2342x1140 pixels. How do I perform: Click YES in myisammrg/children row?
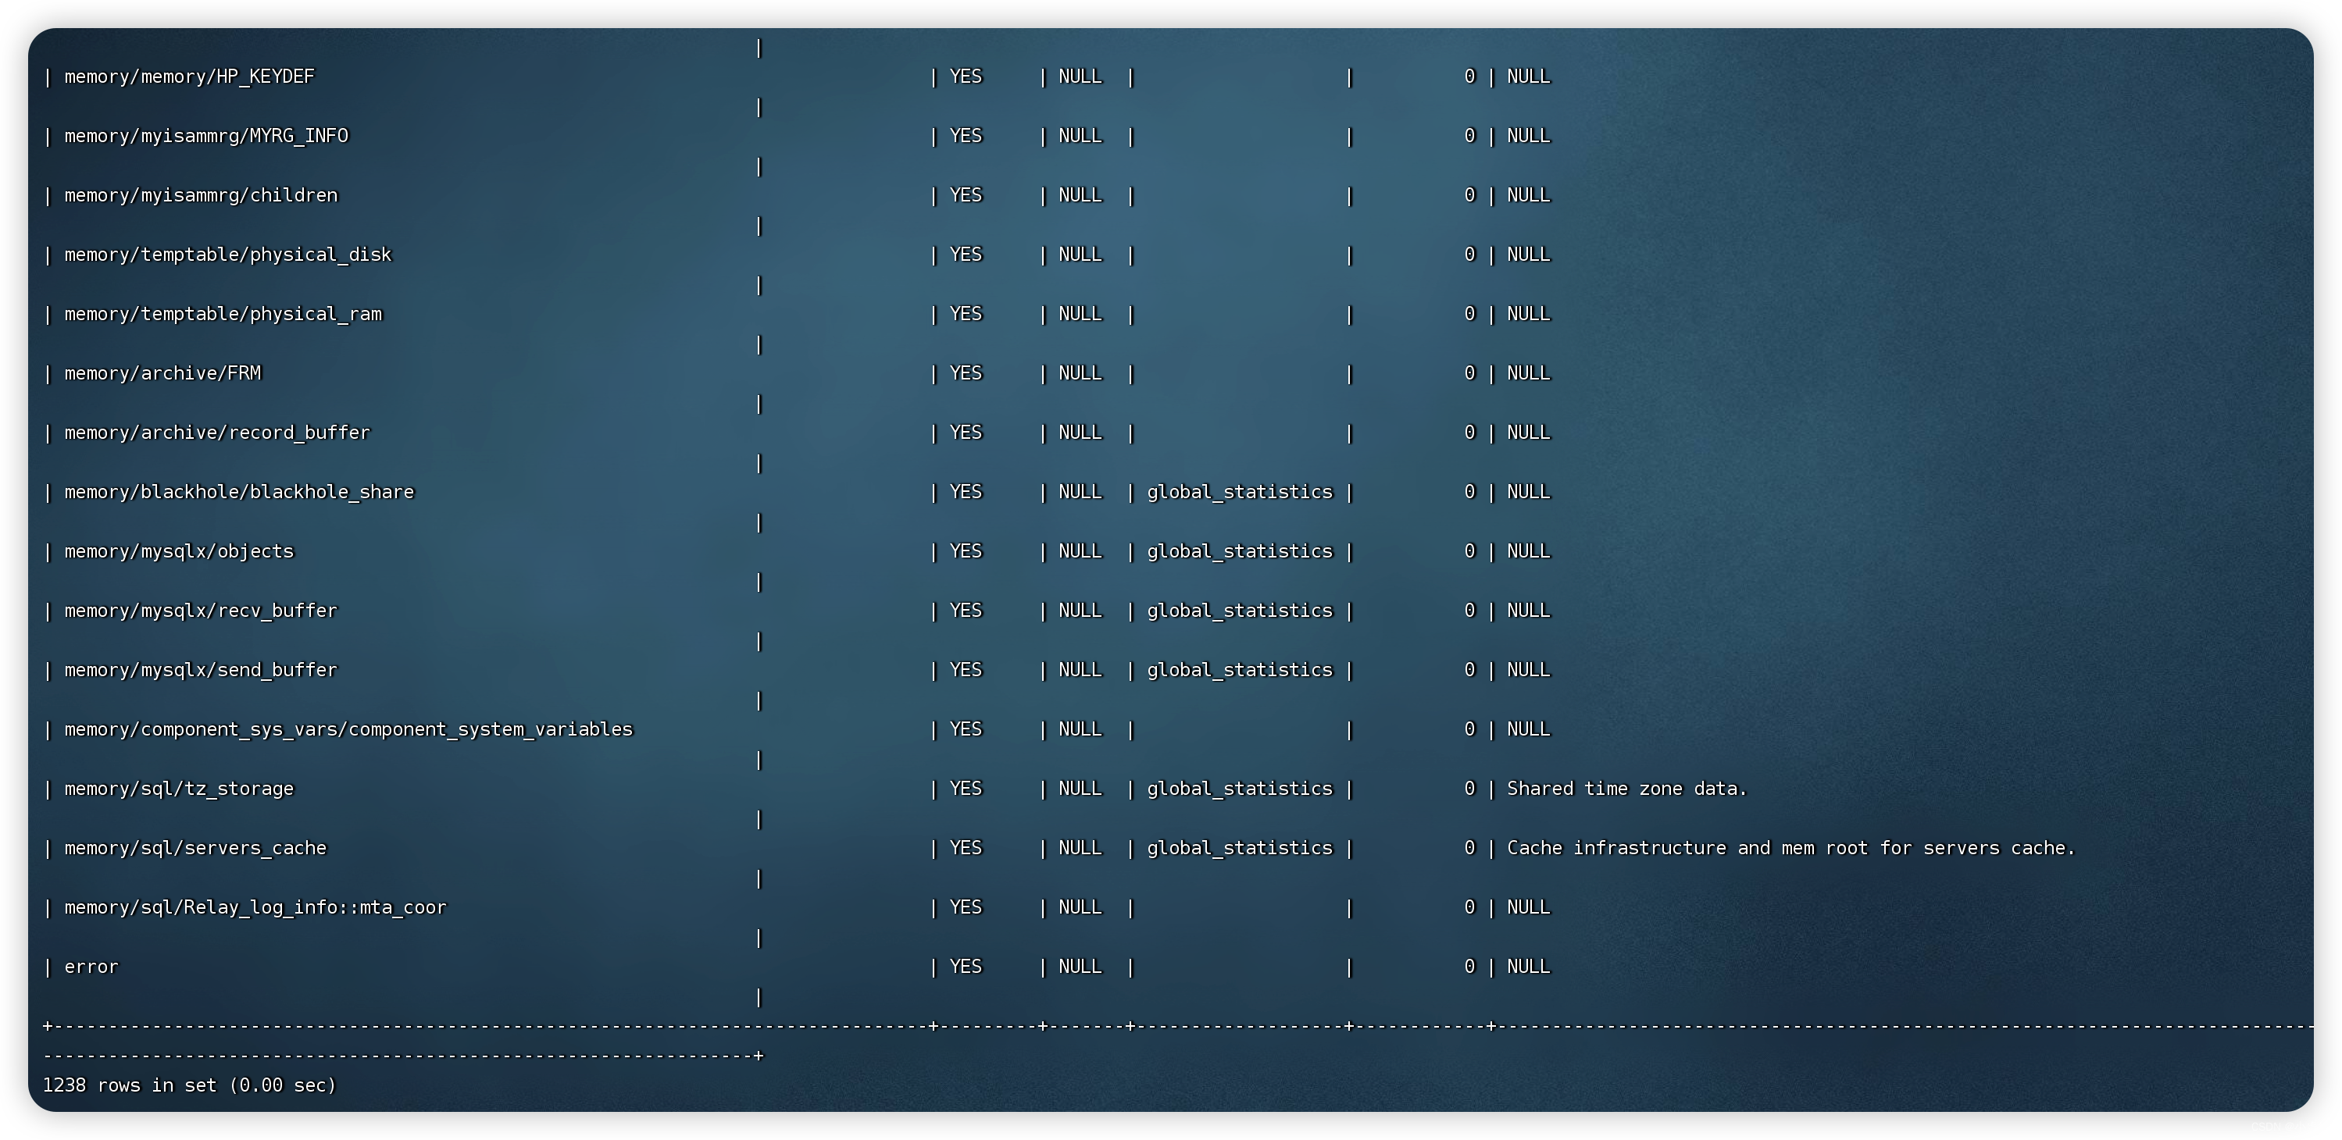(x=966, y=194)
